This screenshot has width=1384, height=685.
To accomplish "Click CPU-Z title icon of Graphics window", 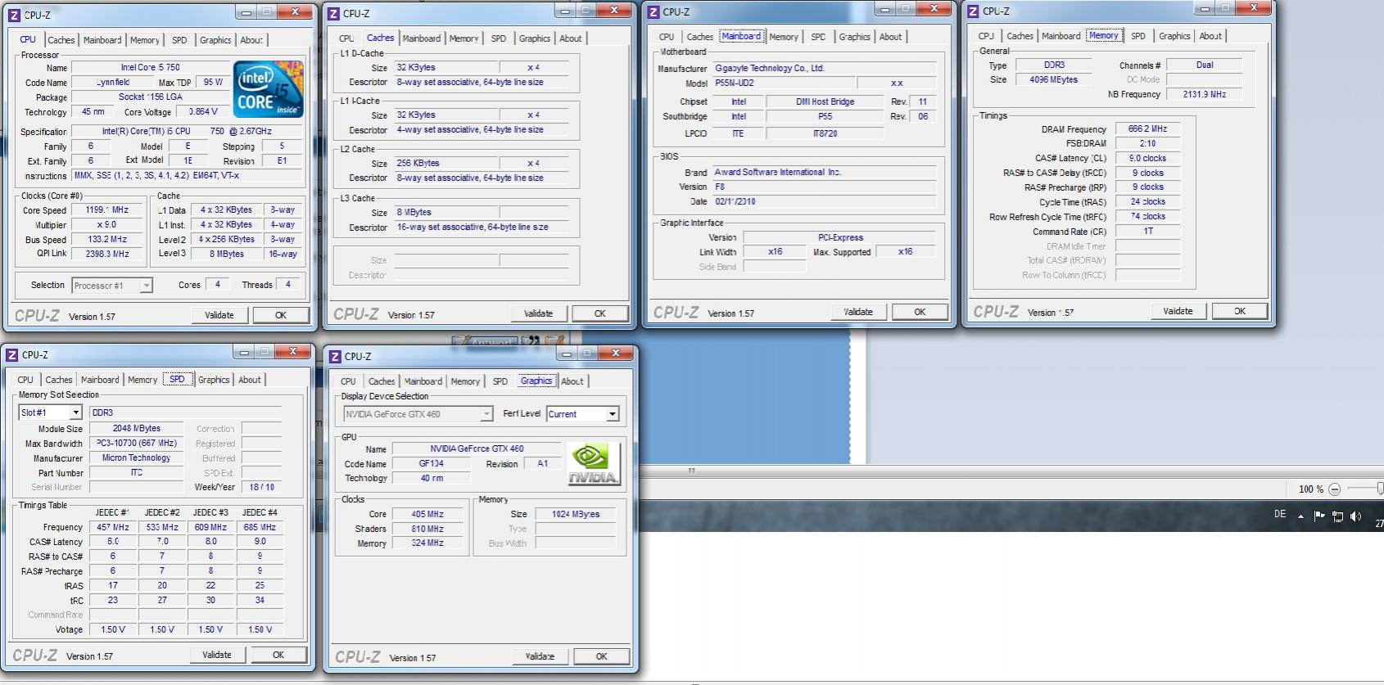I will coord(334,356).
